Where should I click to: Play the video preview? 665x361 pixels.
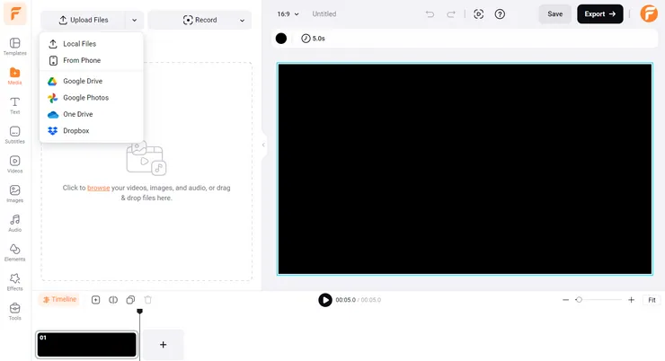point(325,300)
